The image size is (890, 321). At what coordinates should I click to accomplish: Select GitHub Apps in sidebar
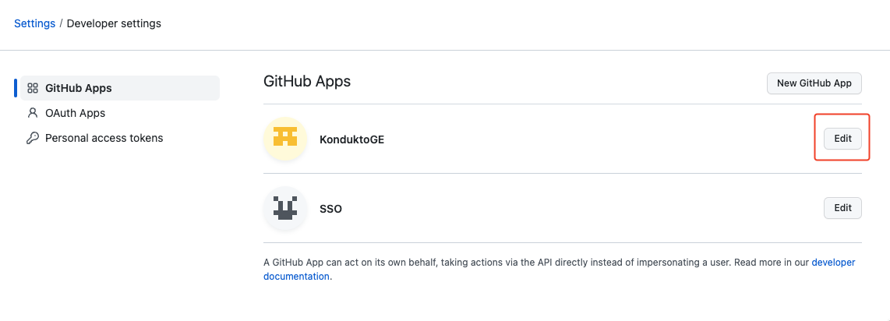point(120,88)
